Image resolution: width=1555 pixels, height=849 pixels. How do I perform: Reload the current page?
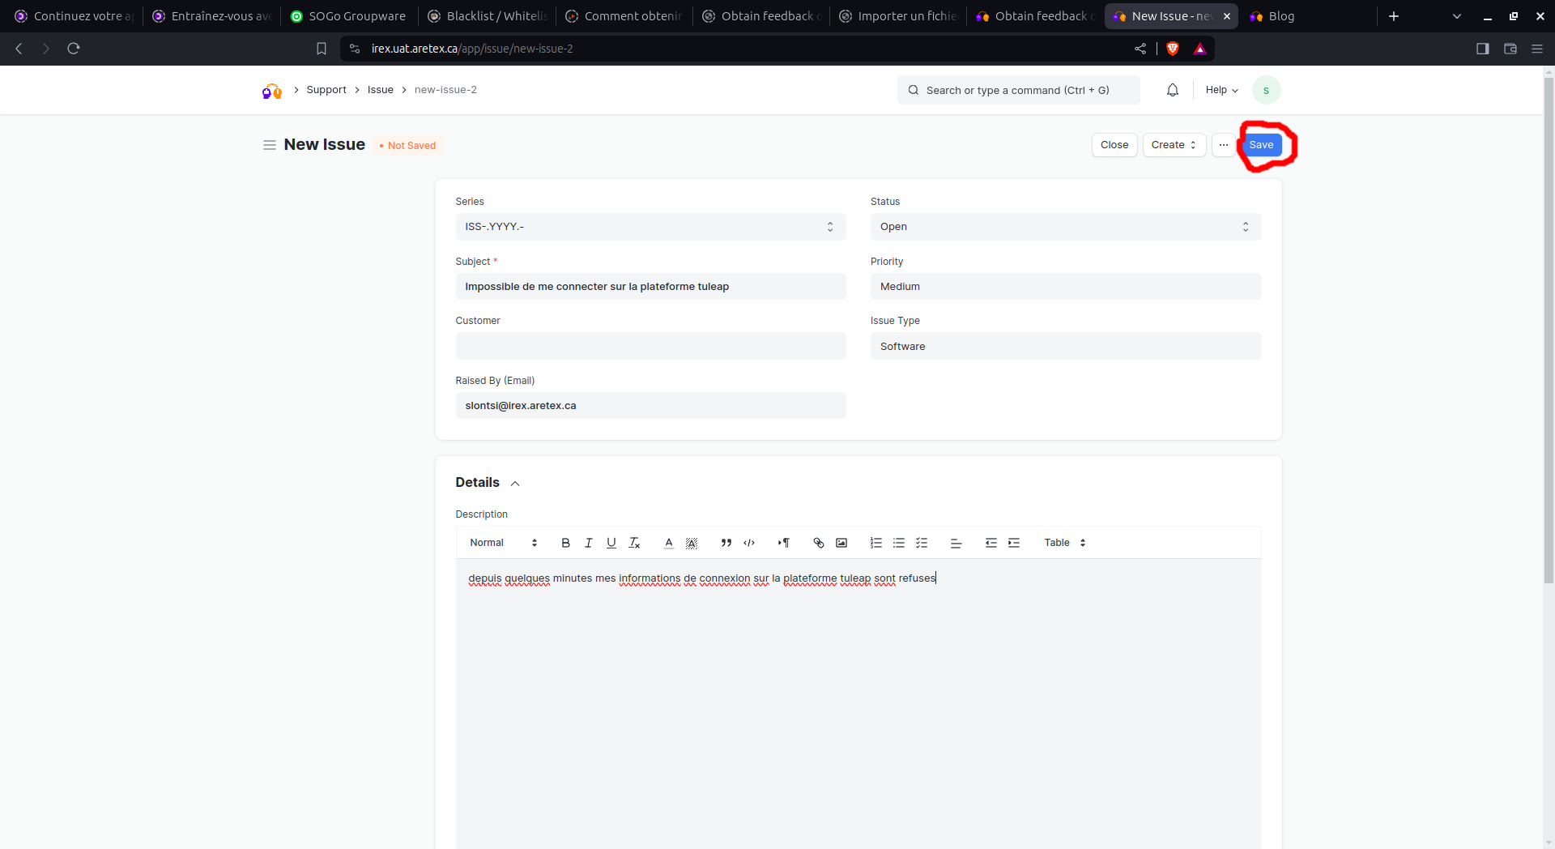[x=74, y=49]
